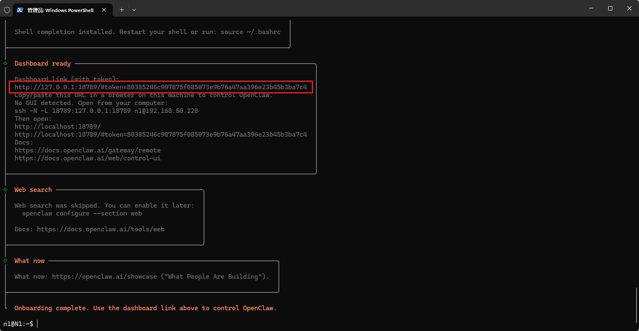Click the administrator shield icon in title bar
The width and height of the screenshot is (639, 331).
pyautogui.click(x=7, y=10)
